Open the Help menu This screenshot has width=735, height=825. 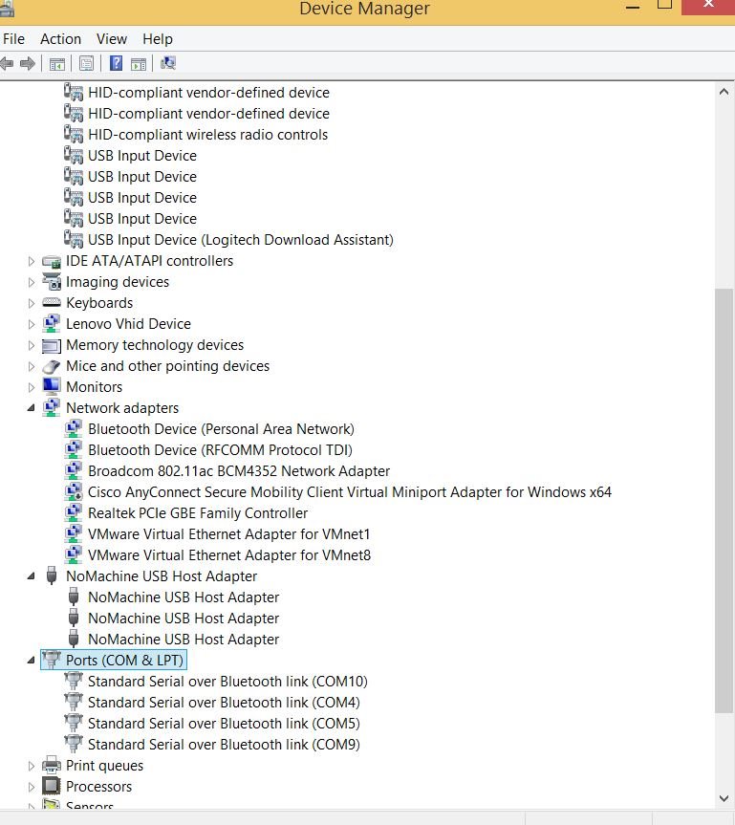click(158, 39)
